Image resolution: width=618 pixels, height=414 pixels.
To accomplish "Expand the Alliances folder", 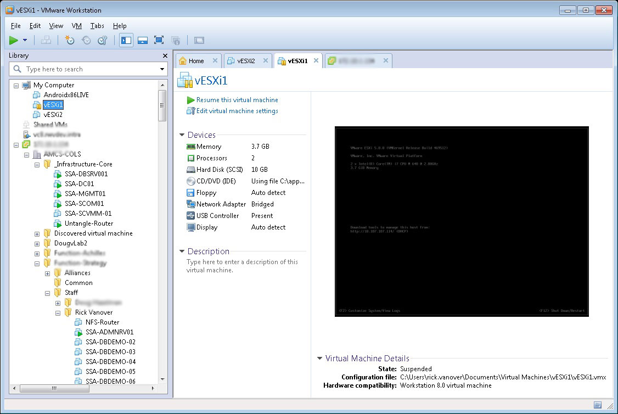I will [47, 273].
